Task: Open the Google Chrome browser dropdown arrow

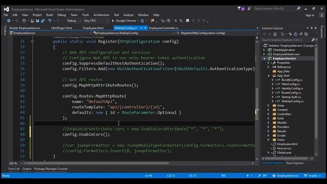Action: [x=138, y=20]
